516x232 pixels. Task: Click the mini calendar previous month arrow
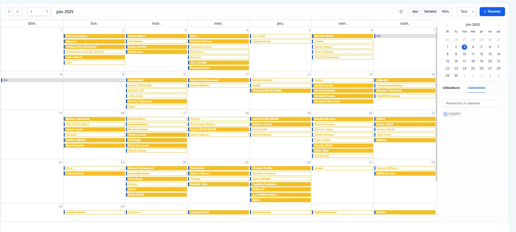pos(447,25)
